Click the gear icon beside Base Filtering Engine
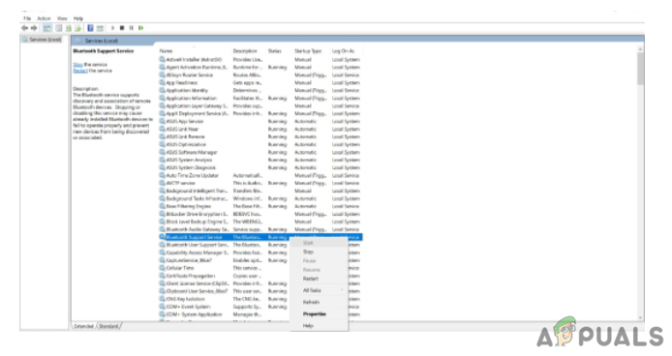 [162, 206]
